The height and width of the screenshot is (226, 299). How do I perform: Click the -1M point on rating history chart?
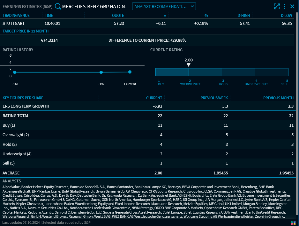coord(15,72)
